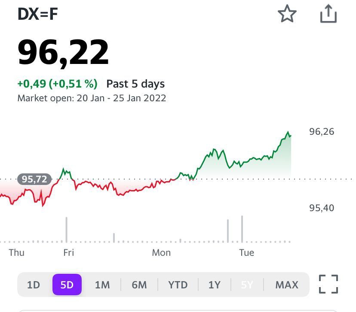Tap the +0,49 (+0,51 %) change text
This screenshot has height=312, width=356.
[x=58, y=84]
